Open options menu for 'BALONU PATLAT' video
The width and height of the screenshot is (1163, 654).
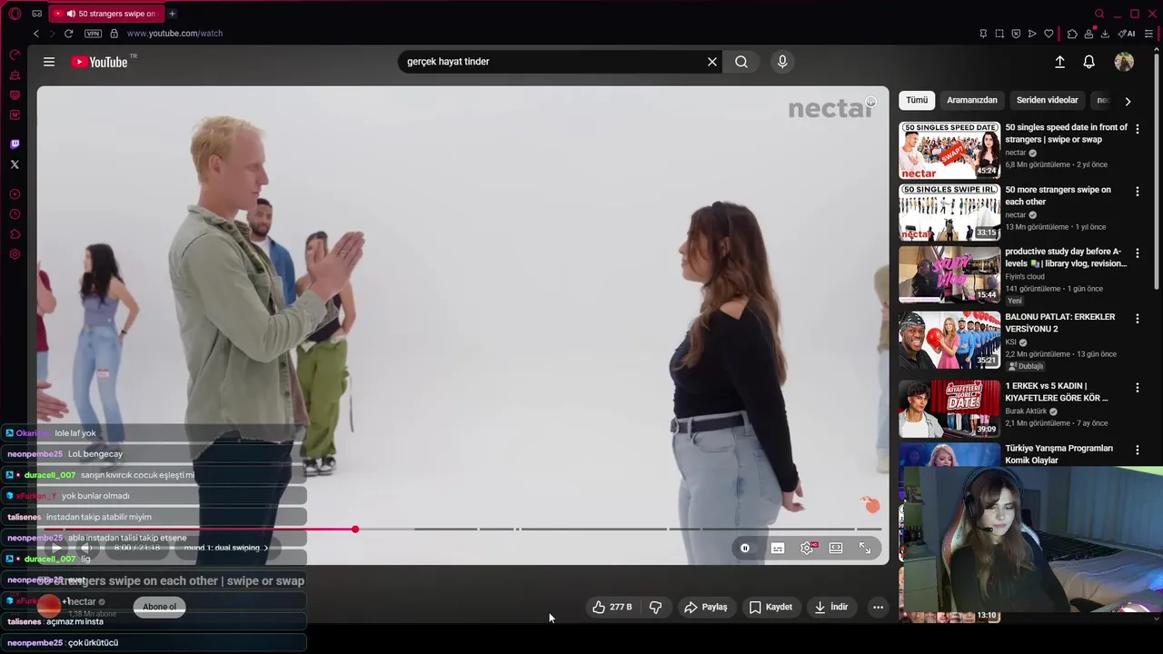[1137, 319]
